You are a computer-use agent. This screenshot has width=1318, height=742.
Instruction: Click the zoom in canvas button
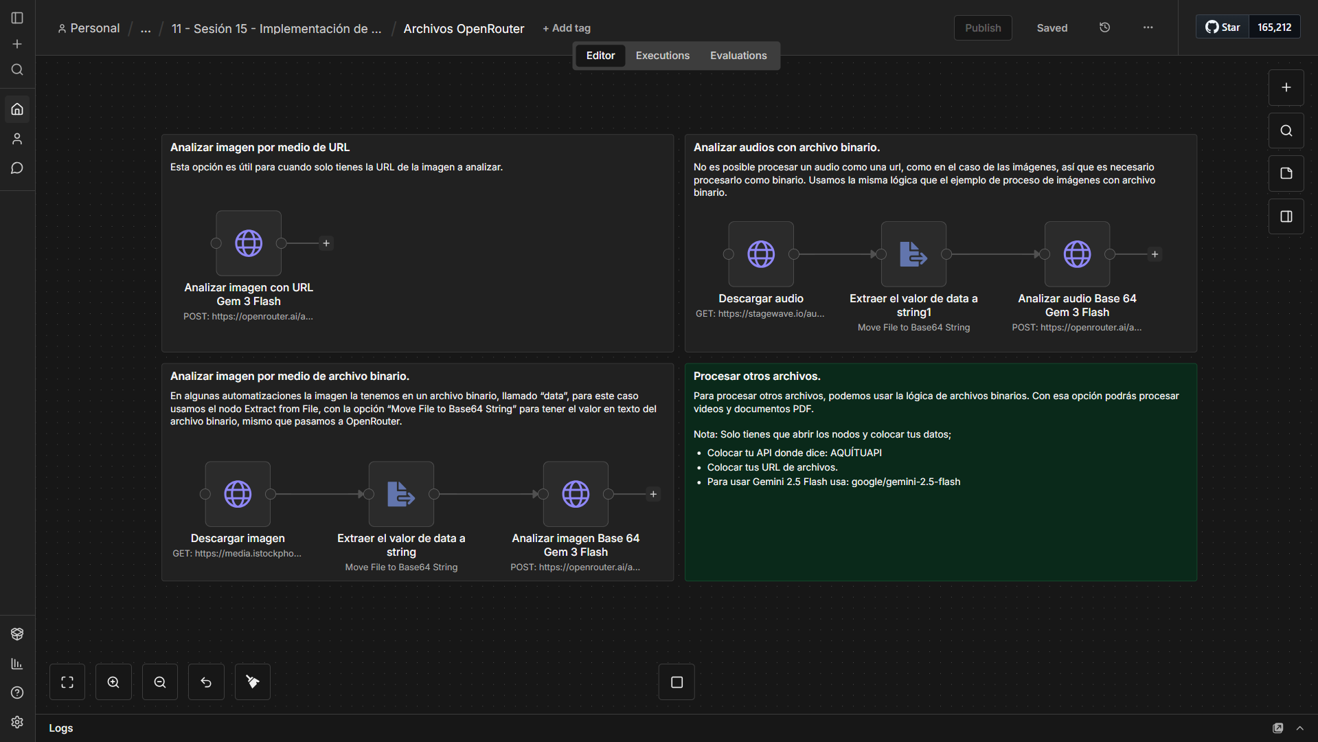113,682
